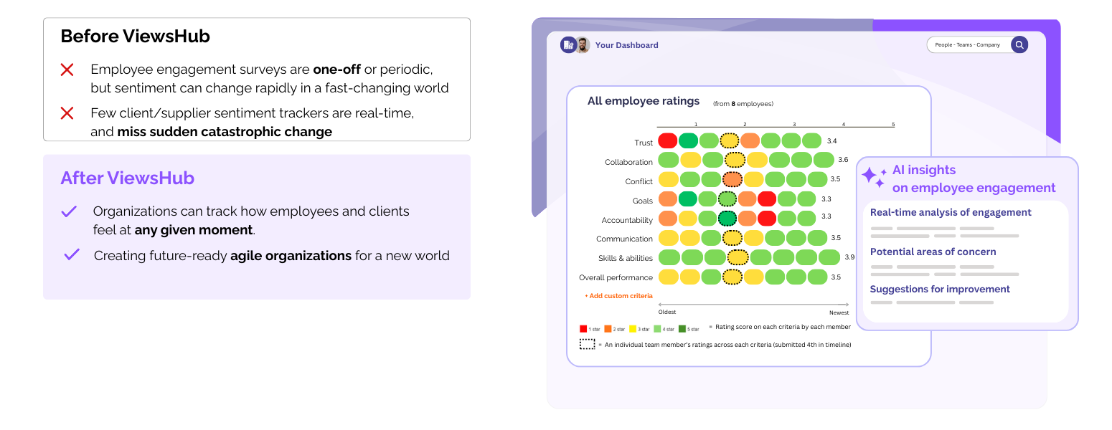
Task: Select the red 1 star legend swatch
Action: pyautogui.click(x=583, y=329)
